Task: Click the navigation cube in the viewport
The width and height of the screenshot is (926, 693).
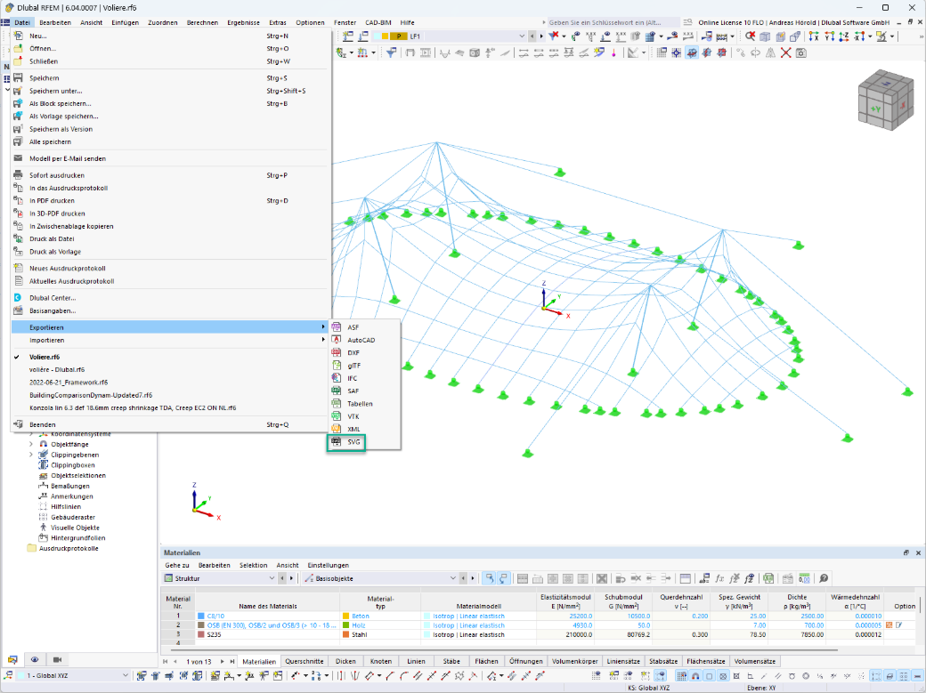Action: coord(885,101)
